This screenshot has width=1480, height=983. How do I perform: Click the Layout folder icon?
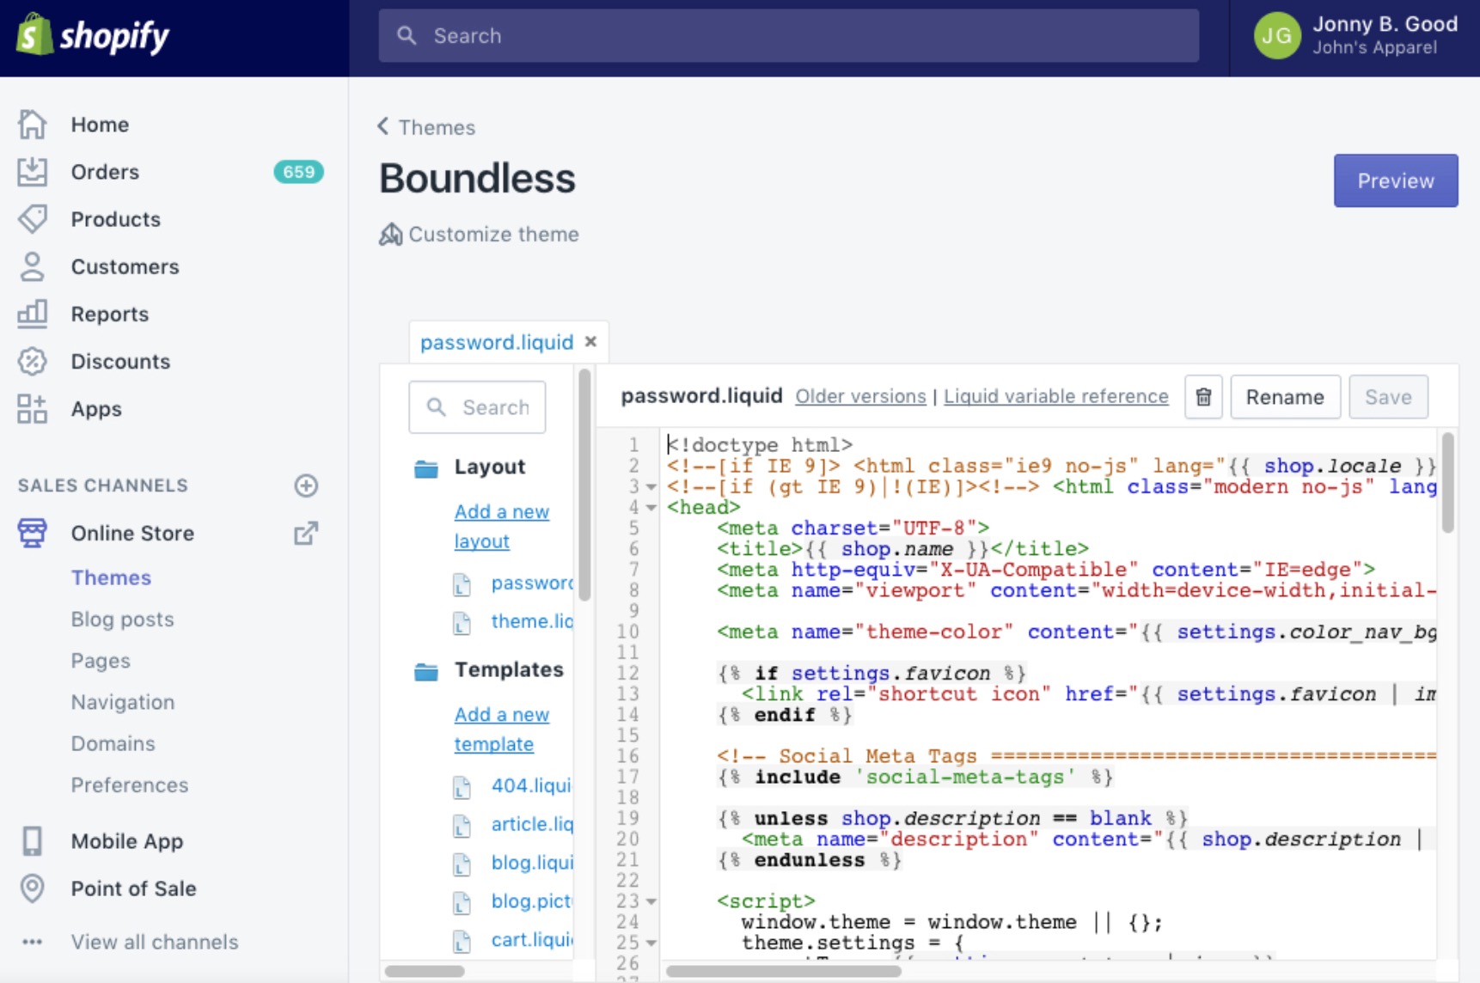[x=426, y=468]
